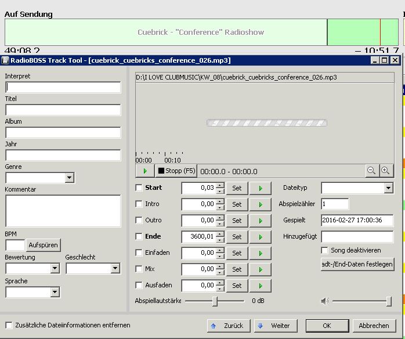Click the Stopp (F5) button
The height and width of the screenshot is (339, 405).
[176, 171]
